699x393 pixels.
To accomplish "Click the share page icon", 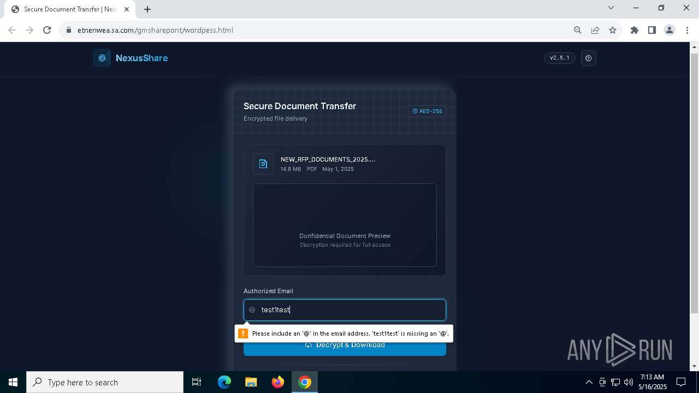I will 595,30.
